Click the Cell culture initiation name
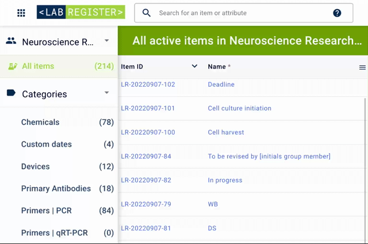 point(239,108)
